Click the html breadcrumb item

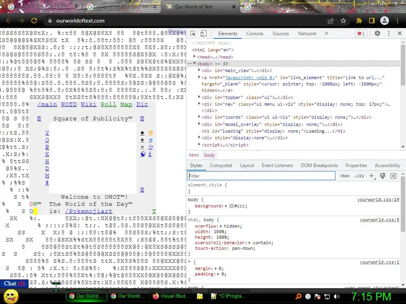(193, 155)
